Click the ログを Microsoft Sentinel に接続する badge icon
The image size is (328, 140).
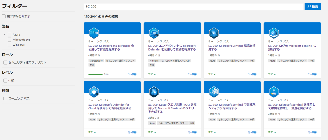(274, 33)
